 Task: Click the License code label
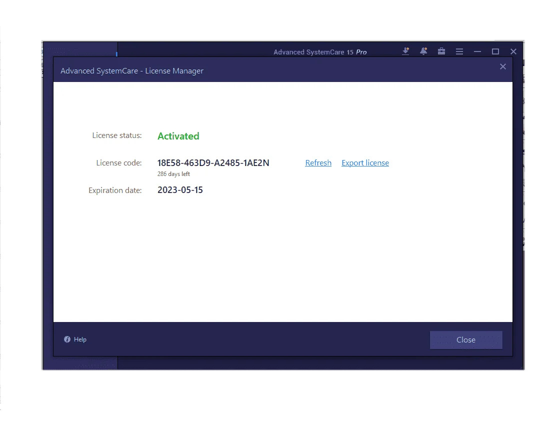119,163
